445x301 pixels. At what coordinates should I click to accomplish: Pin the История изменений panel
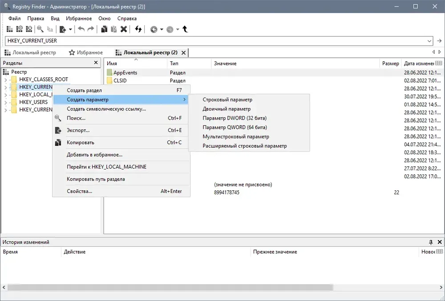pos(431,242)
